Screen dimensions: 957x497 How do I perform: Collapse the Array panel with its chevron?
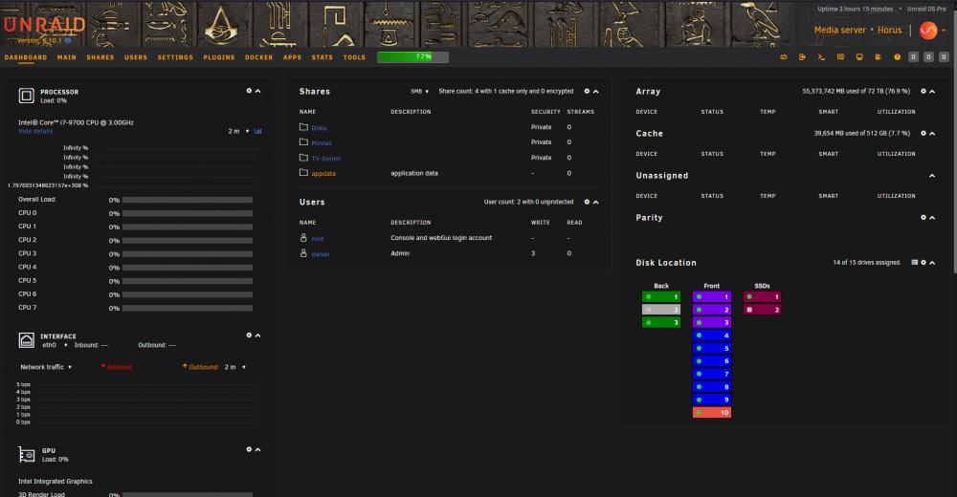tap(932, 91)
